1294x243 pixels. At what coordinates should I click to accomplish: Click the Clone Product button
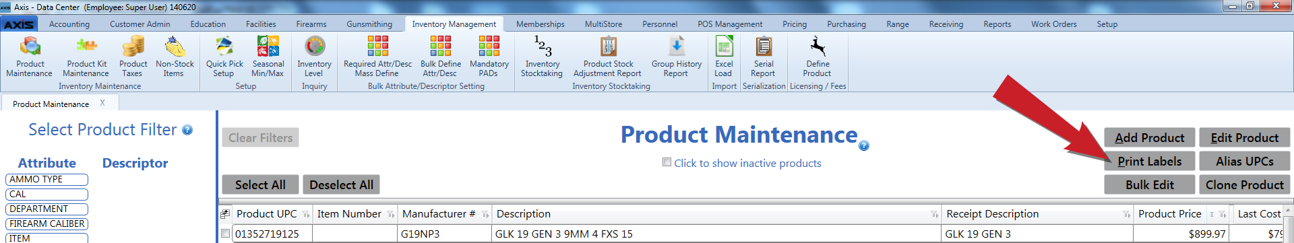1244,184
